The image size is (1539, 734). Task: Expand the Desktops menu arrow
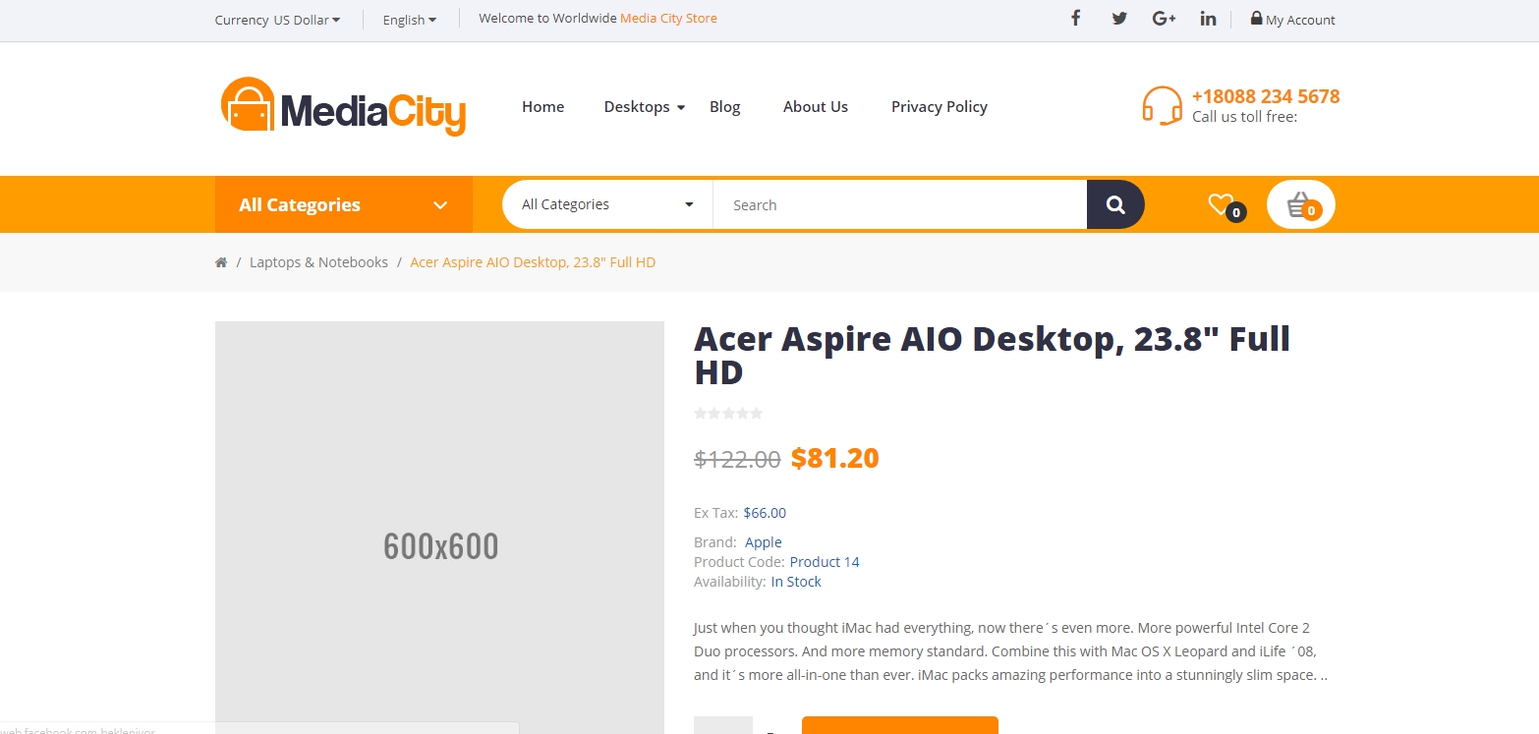pyautogui.click(x=680, y=107)
